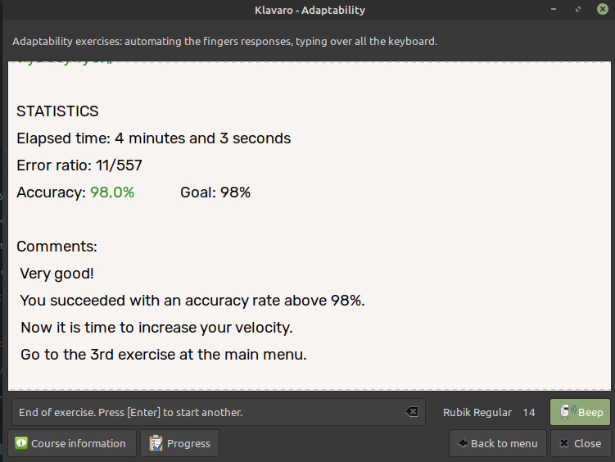The image size is (615, 462).
Task: Click the green 98,0% accuracy value
Action: click(112, 192)
